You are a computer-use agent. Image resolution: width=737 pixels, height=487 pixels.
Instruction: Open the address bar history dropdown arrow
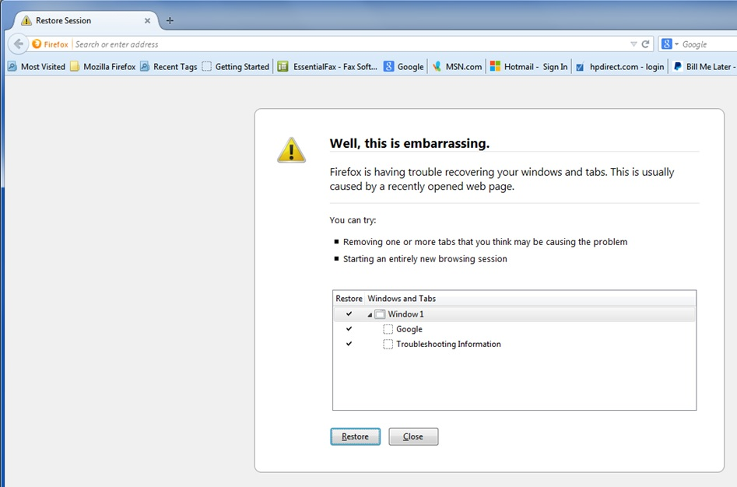(633, 44)
